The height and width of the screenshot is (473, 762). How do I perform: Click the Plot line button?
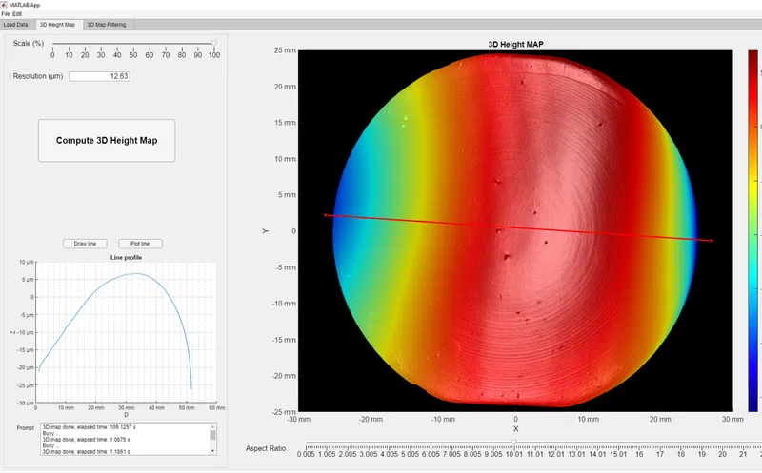(140, 244)
